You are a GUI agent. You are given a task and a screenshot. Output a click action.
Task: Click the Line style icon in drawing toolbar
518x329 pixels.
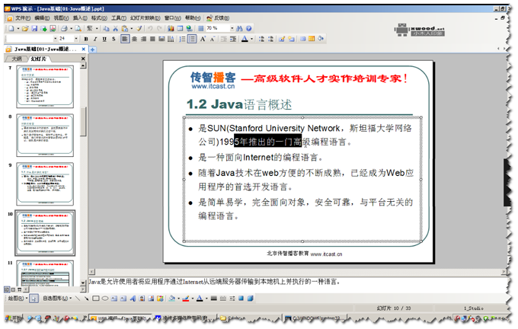coord(214,299)
